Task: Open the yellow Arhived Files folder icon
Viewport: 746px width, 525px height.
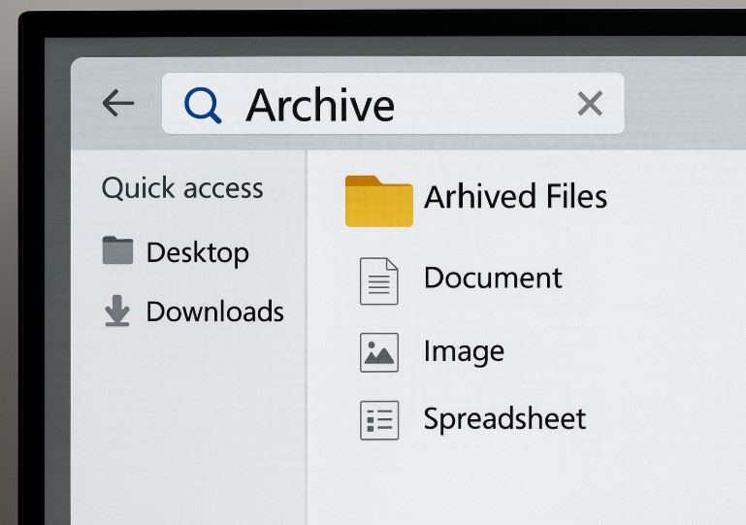Action: pos(378,201)
